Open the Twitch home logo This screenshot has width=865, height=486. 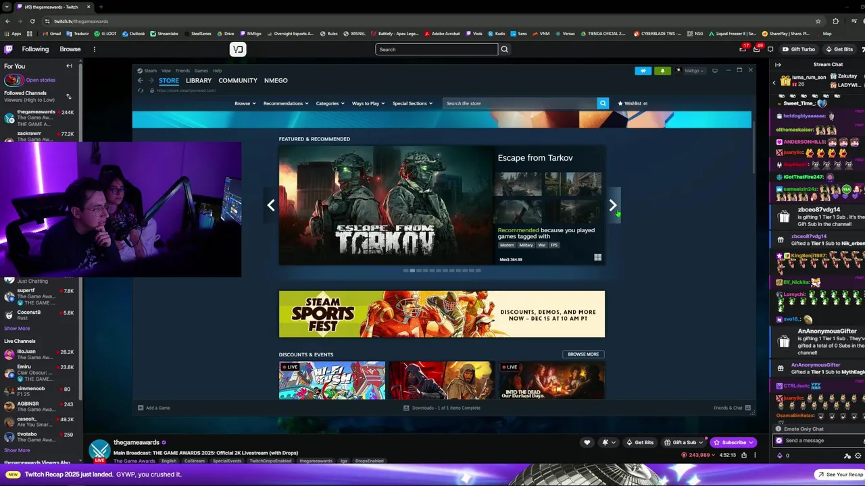(x=8, y=49)
